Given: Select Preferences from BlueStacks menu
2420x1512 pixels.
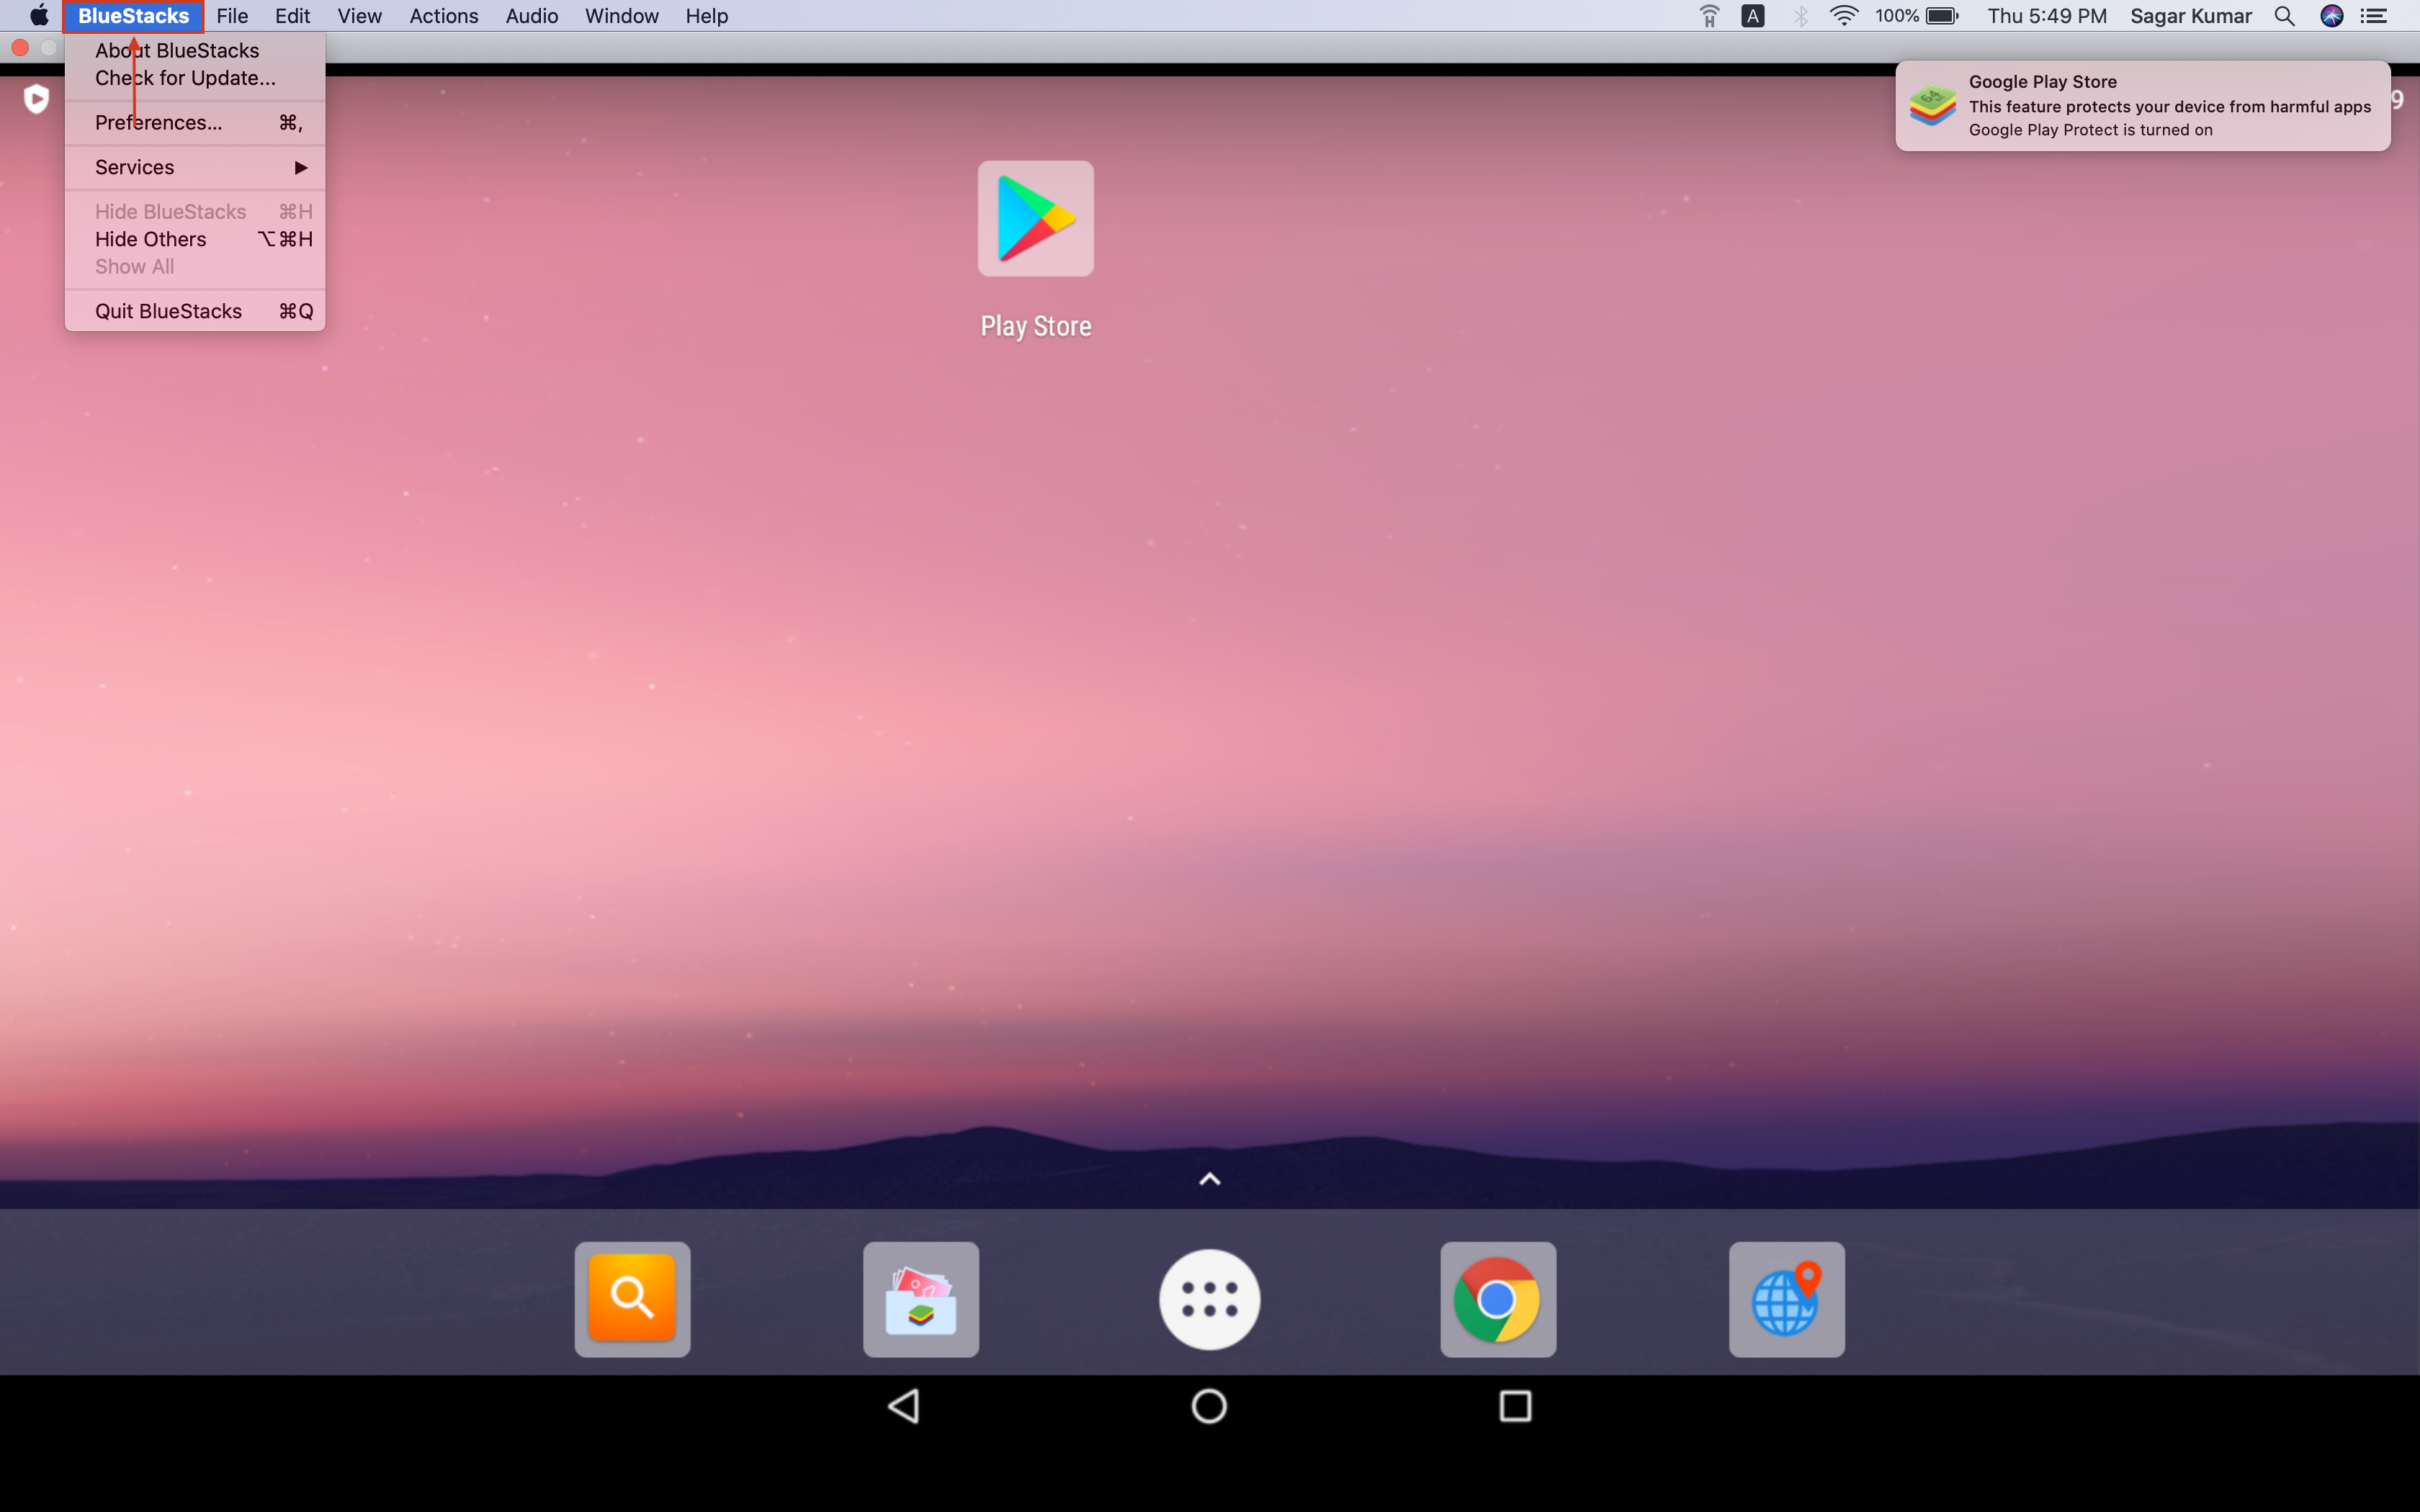Looking at the screenshot, I should click(x=157, y=122).
